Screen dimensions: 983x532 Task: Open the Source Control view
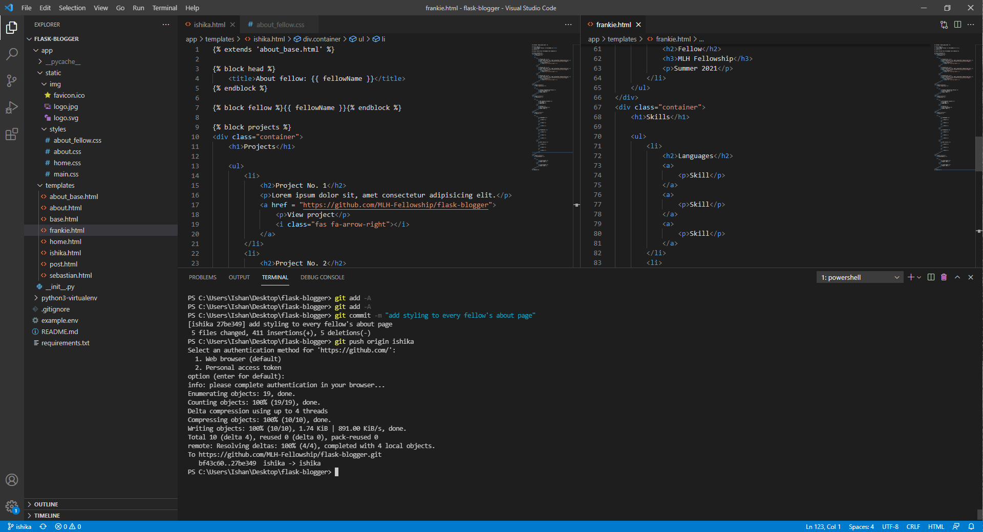pyautogui.click(x=12, y=80)
